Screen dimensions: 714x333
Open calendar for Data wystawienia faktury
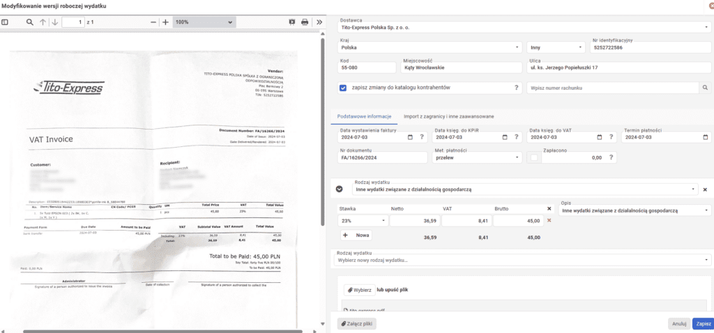pos(410,137)
